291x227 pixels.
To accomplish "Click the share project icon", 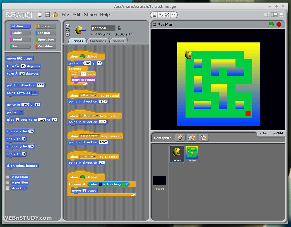I will tap(55, 15).
